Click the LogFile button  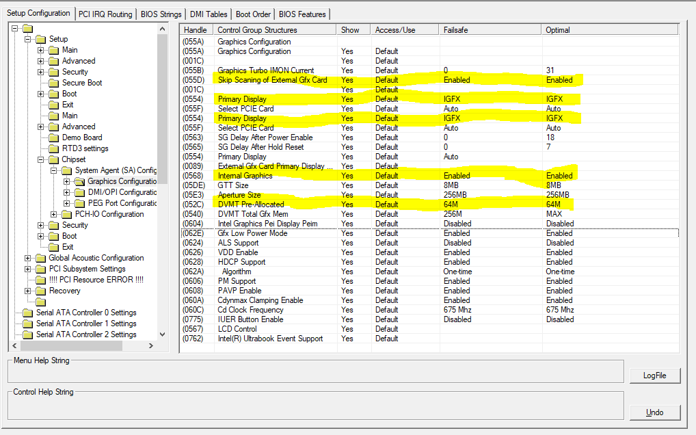pyautogui.click(x=654, y=375)
